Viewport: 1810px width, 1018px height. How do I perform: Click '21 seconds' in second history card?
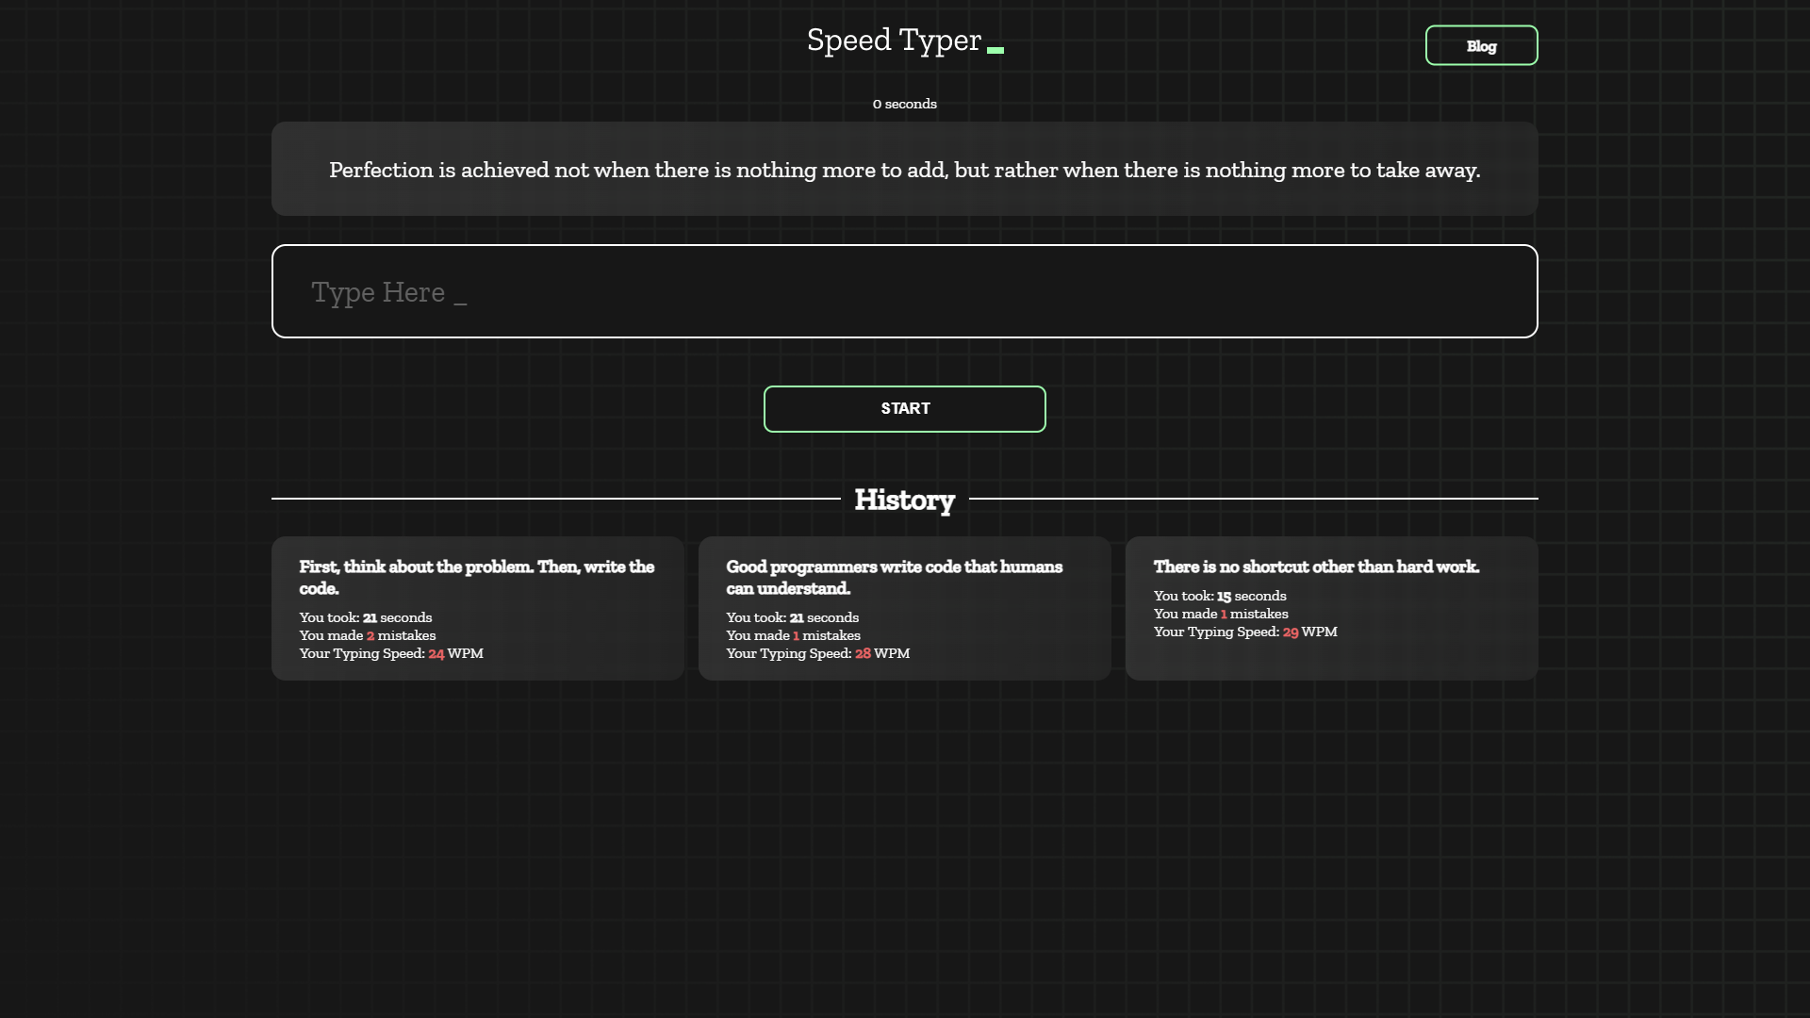point(797,617)
